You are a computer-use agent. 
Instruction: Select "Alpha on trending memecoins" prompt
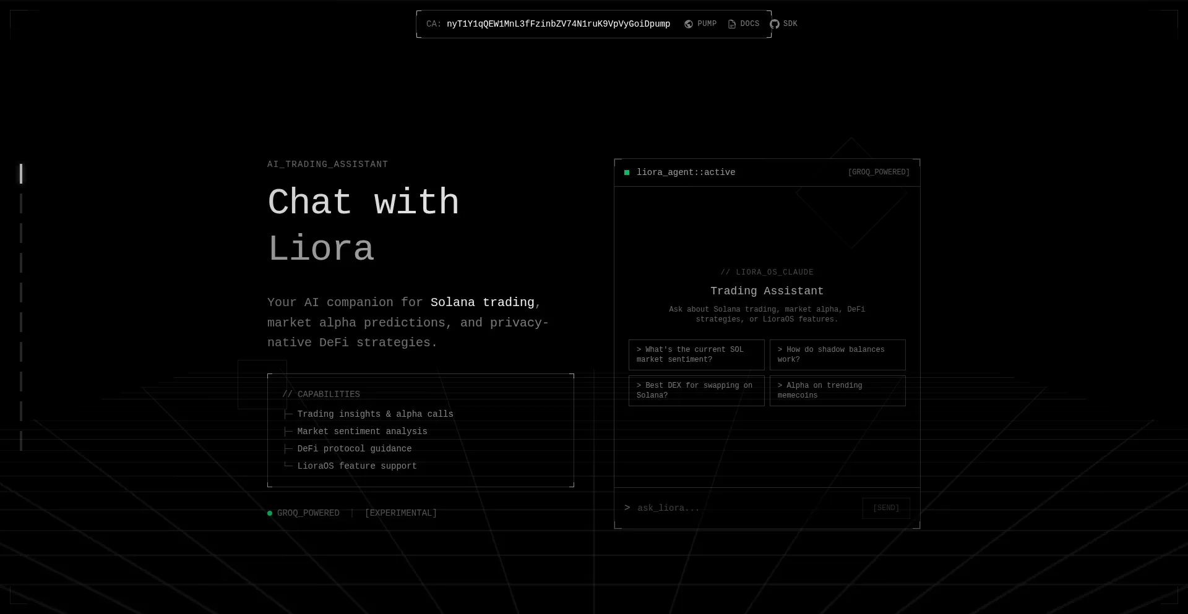[x=837, y=391]
